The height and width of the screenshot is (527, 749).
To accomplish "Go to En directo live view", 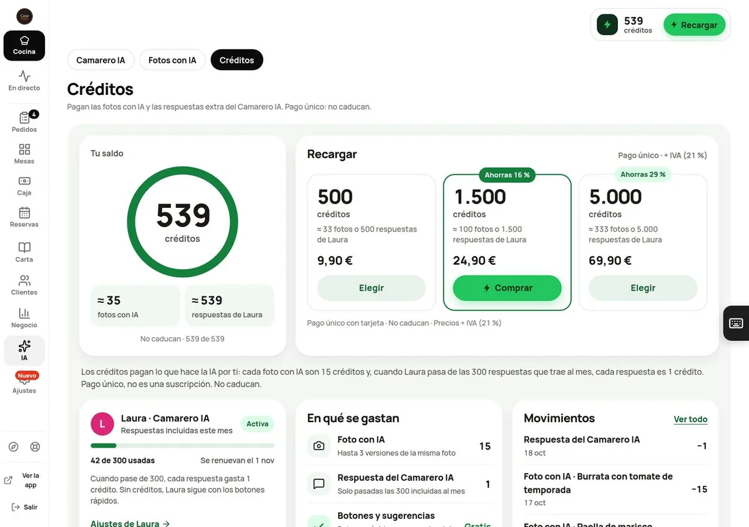I will (x=24, y=81).
